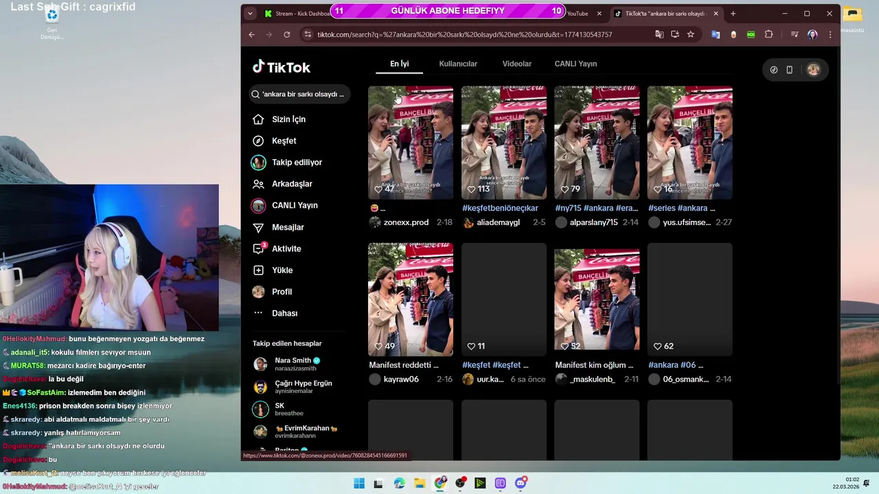The height and width of the screenshot is (494, 879).
Task: Switch to Stream - Kick Dashboard tab
Action: [297, 13]
